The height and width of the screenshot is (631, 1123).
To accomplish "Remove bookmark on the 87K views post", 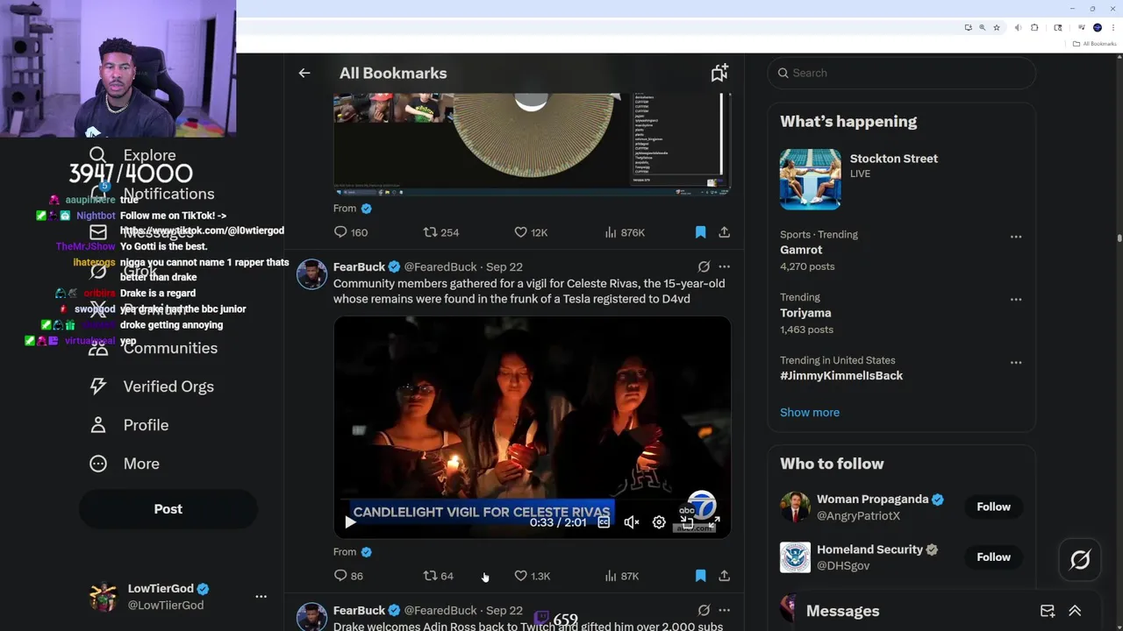I will tap(700, 576).
